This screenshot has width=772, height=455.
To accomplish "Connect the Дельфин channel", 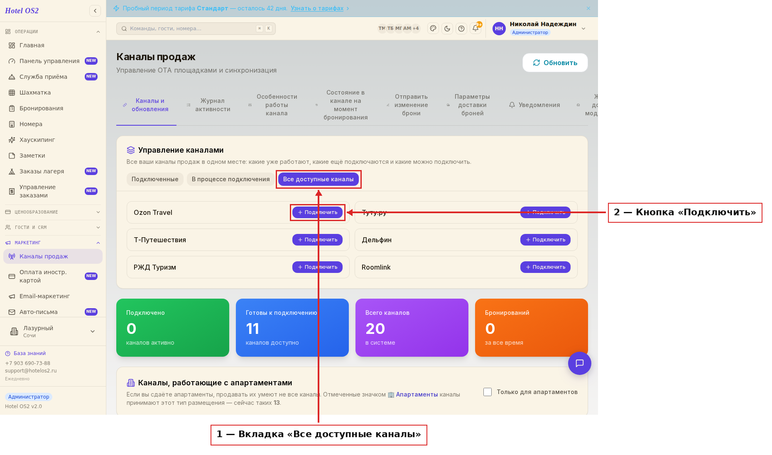I will click(x=545, y=240).
